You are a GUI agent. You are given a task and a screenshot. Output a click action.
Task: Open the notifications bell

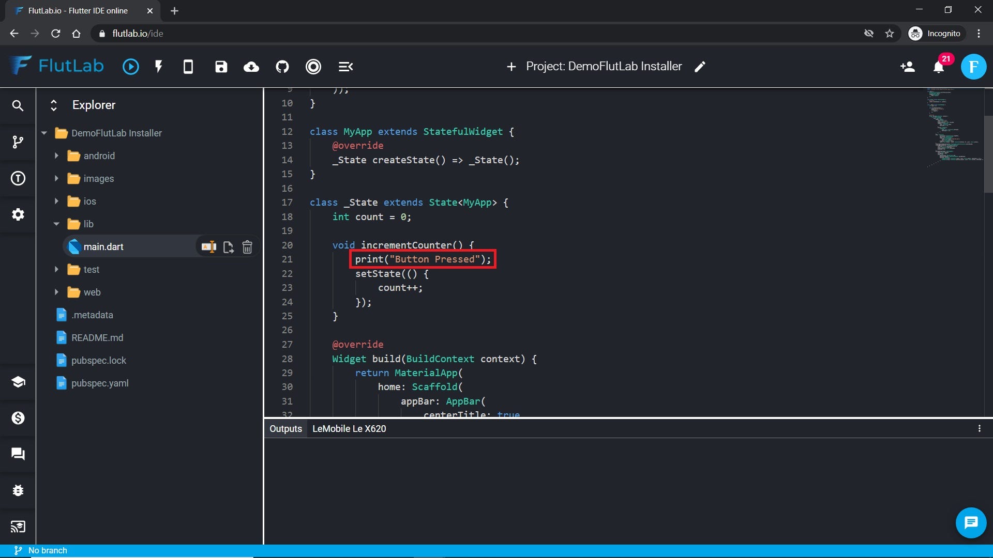[939, 67]
